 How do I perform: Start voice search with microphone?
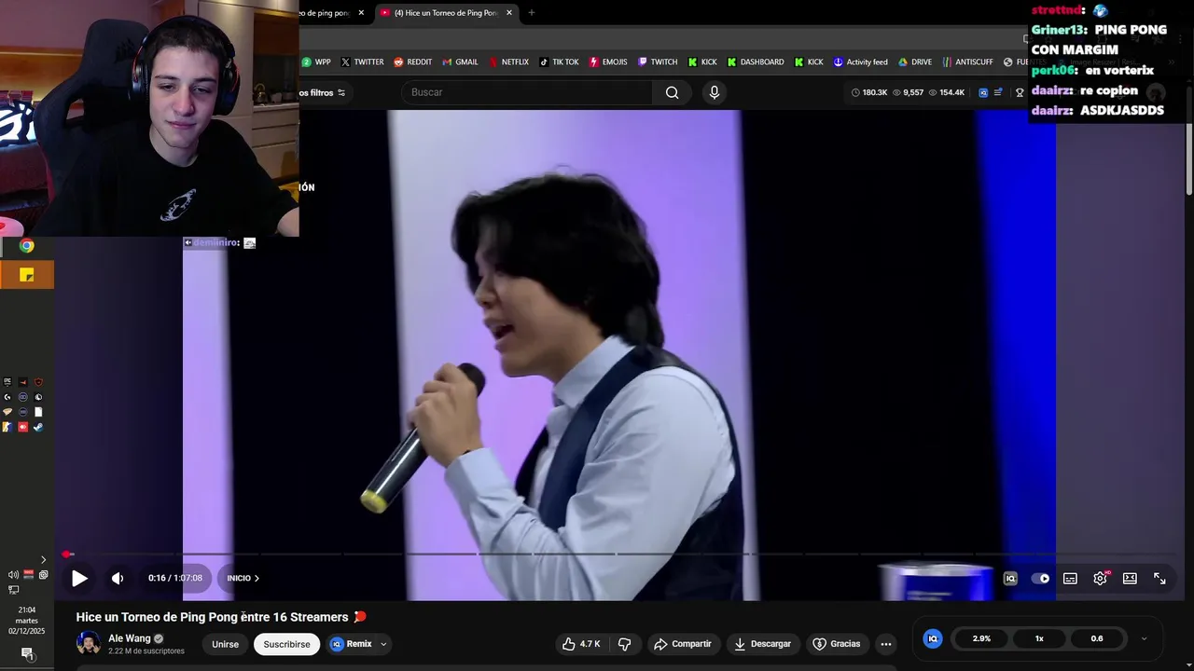click(715, 92)
